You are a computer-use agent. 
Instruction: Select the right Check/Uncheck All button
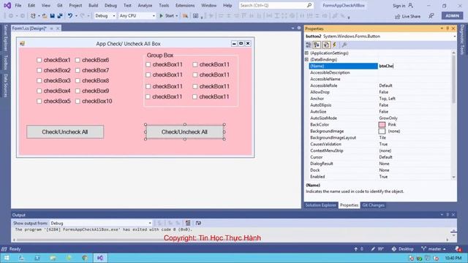click(x=185, y=131)
